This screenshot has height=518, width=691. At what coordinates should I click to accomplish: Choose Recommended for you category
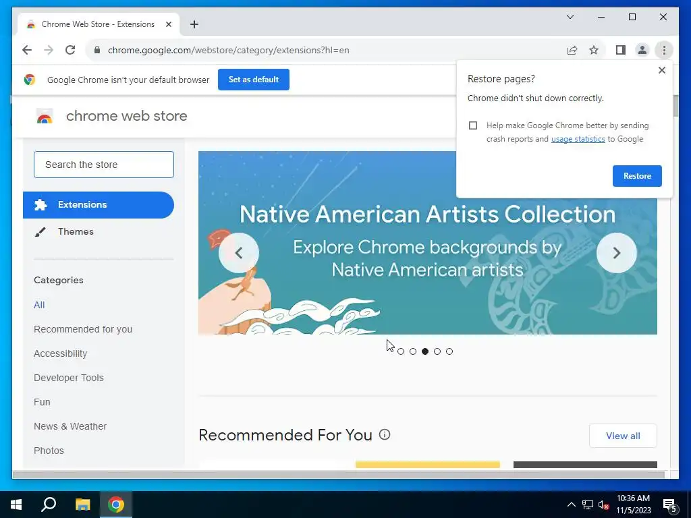pyautogui.click(x=83, y=329)
